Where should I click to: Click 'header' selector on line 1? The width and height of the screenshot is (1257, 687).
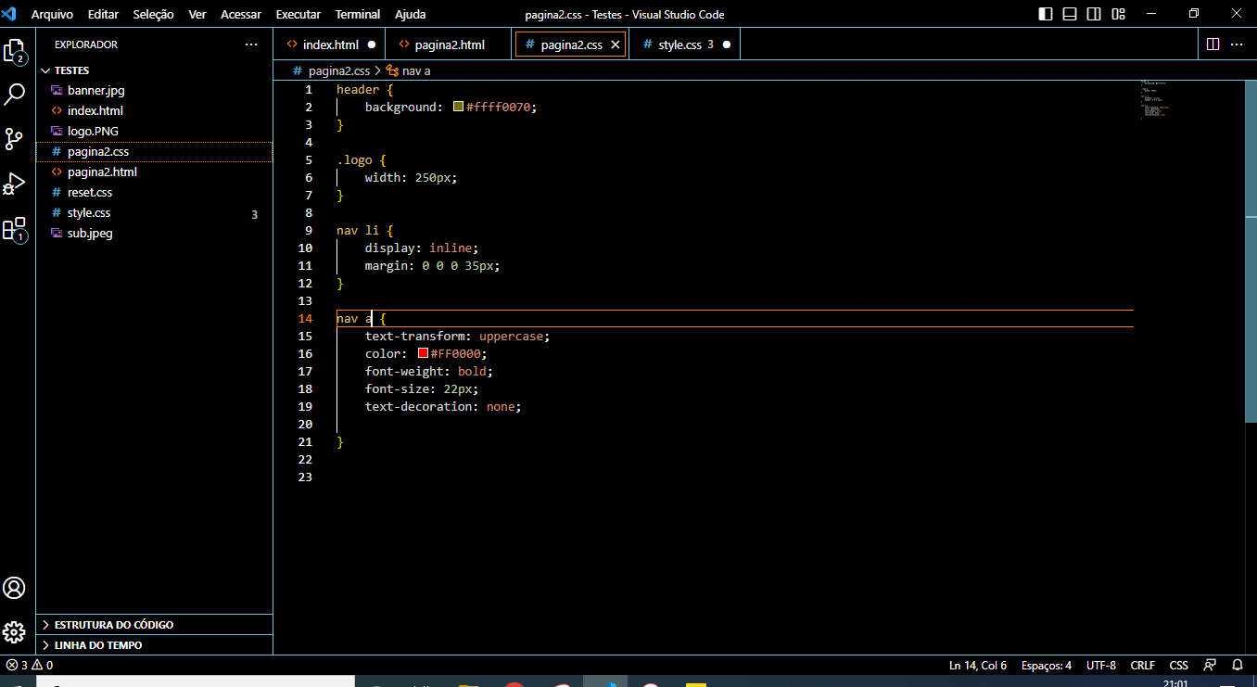coord(358,89)
